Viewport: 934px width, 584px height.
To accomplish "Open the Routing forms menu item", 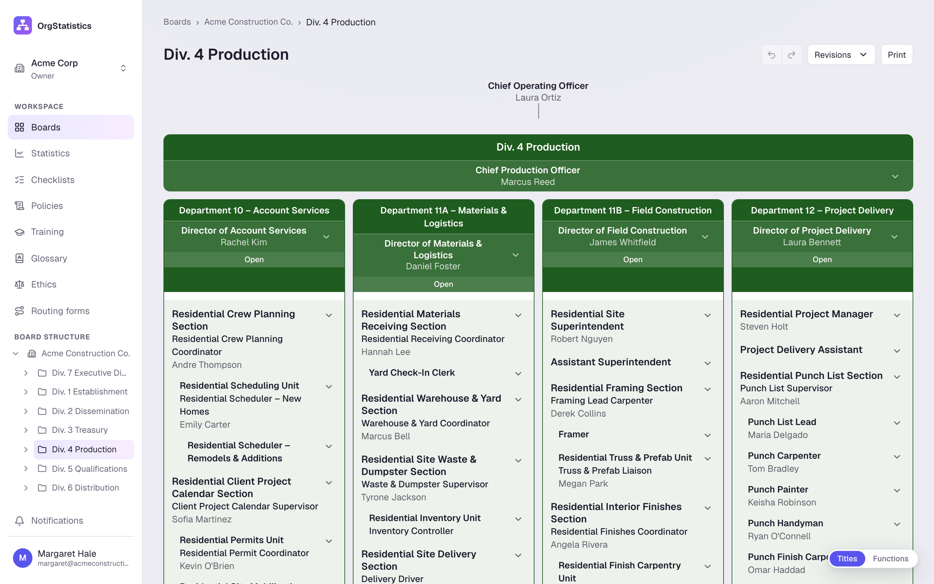I will [x=71, y=310].
